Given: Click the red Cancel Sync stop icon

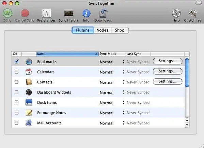Looking at the screenshot, I should point(25,13).
